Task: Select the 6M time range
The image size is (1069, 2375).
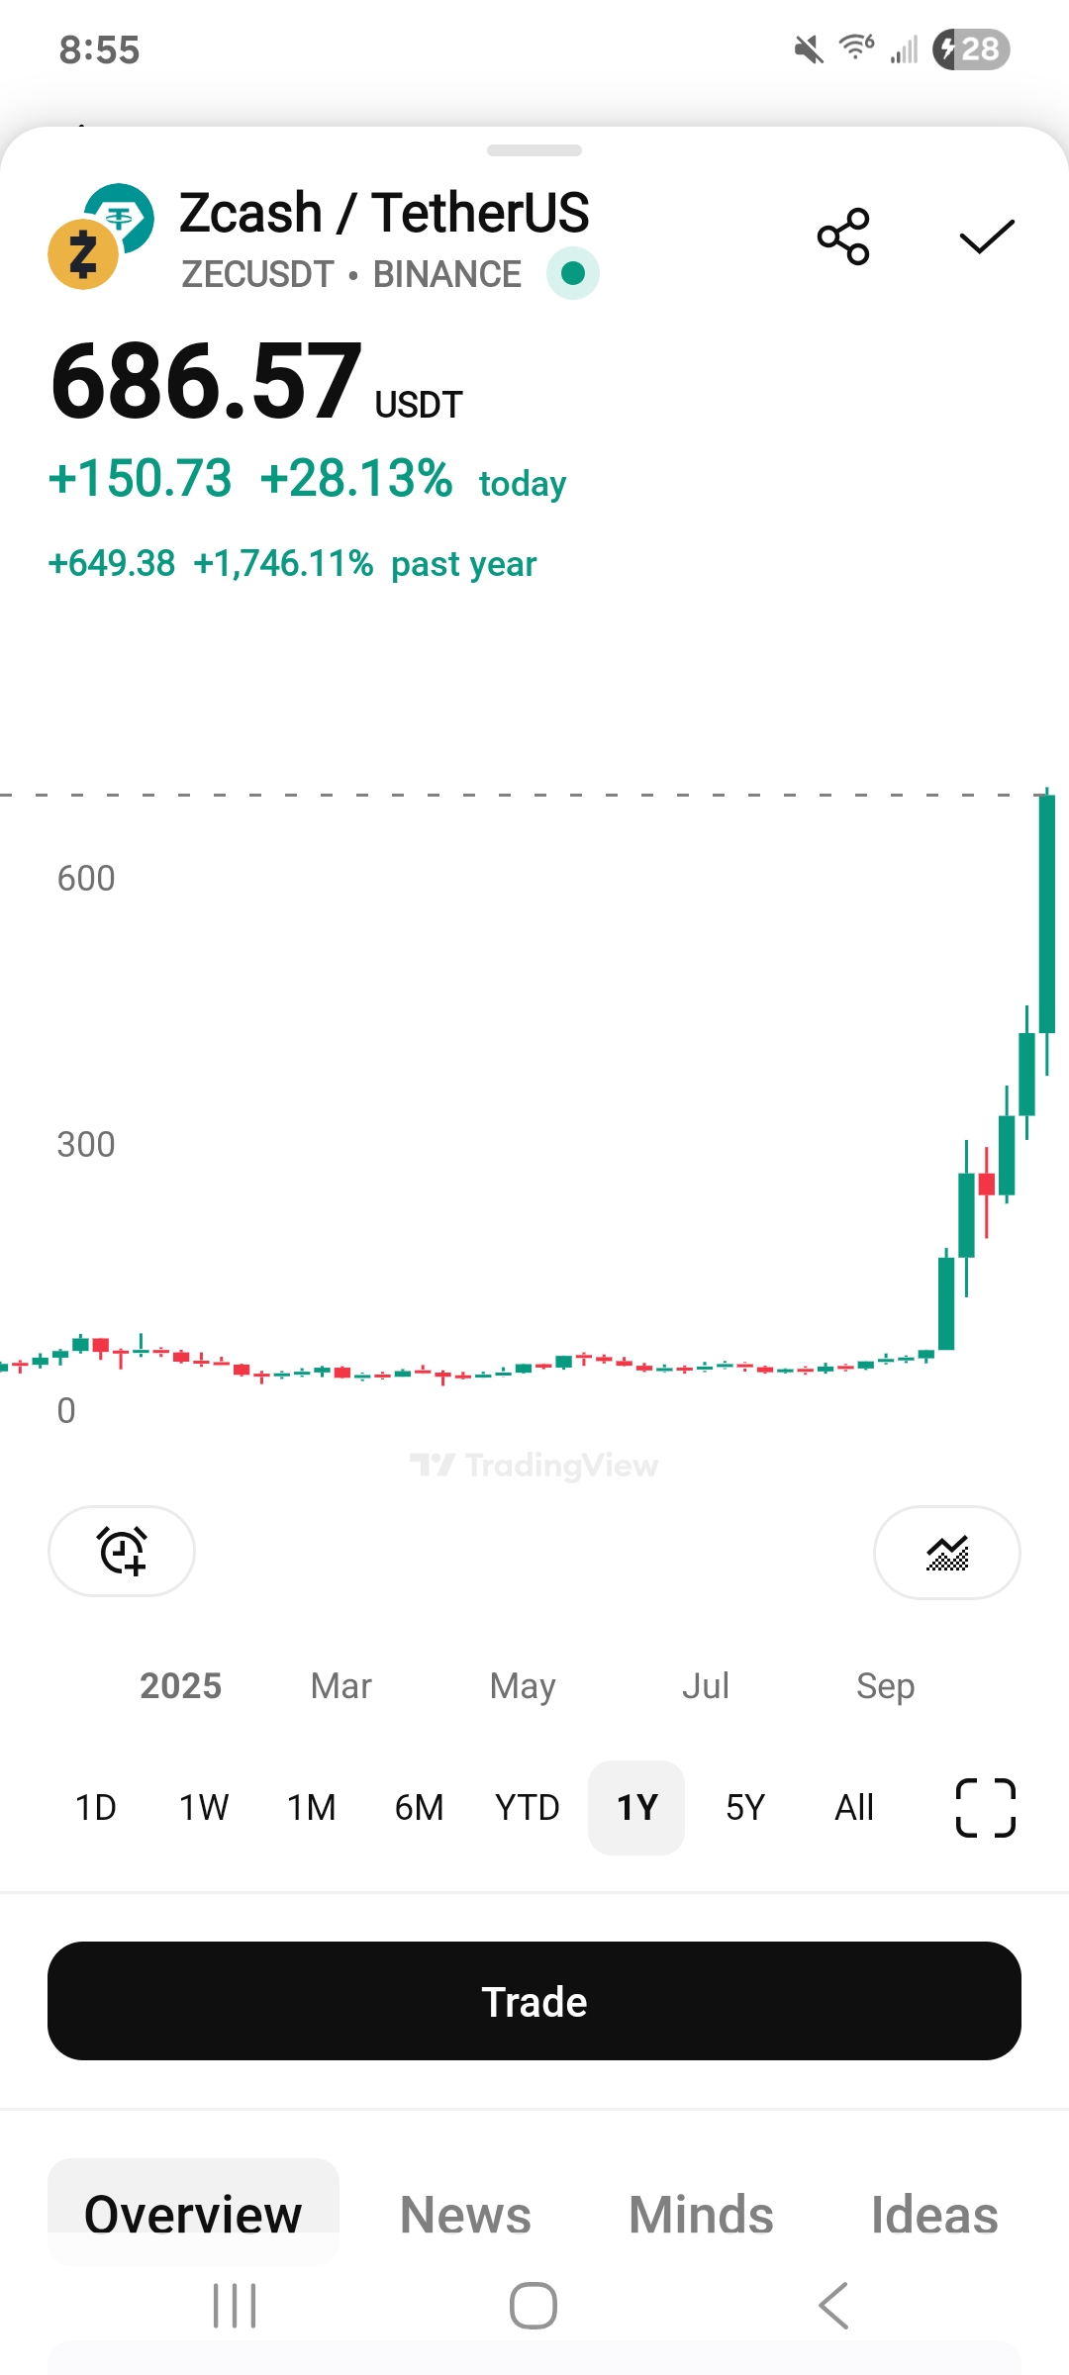Action: 419,1808
